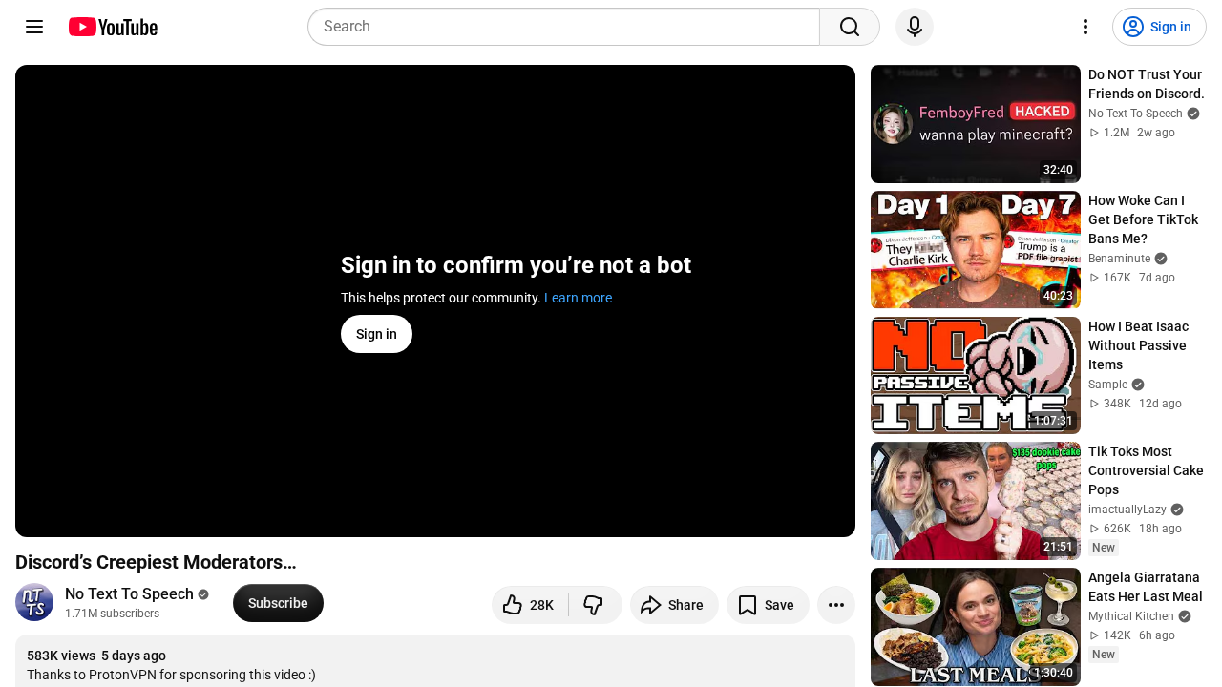Image resolution: width=1222 pixels, height=687 pixels.
Task: Click Sample channel name
Action: 1107,385
